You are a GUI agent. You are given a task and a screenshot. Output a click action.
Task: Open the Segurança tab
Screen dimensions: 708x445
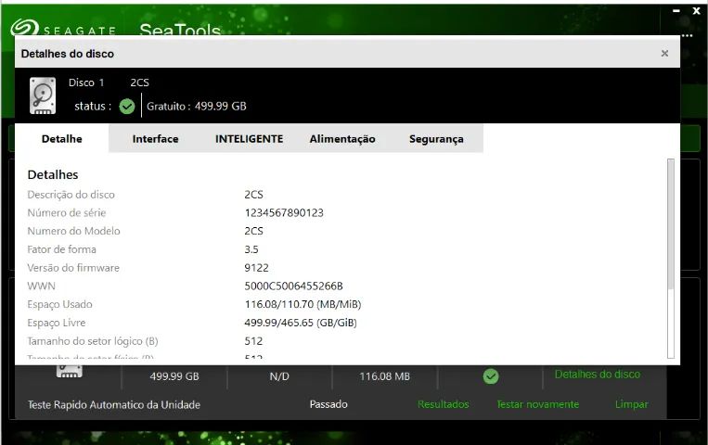coord(436,138)
